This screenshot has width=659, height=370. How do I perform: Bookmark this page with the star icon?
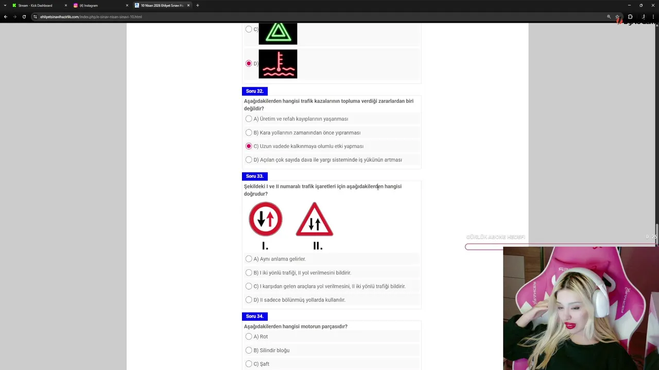617,16
